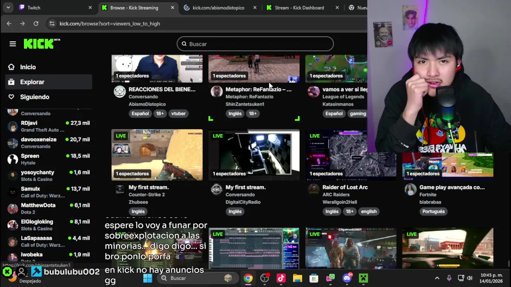Click the Buscar search field on Kick
Image resolution: width=511 pixels, height=287 pixels.
point(255,44)
